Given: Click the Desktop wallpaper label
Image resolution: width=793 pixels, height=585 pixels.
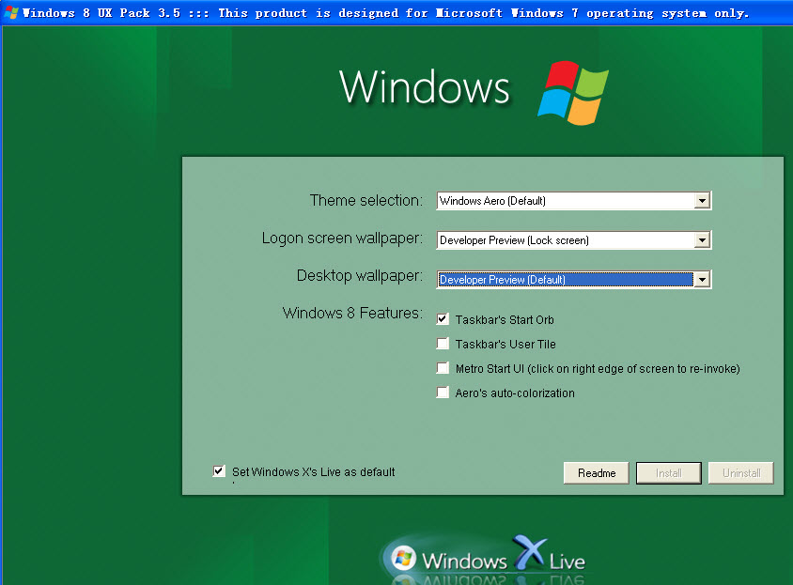Looking at the screenshot, I should 360,275.
